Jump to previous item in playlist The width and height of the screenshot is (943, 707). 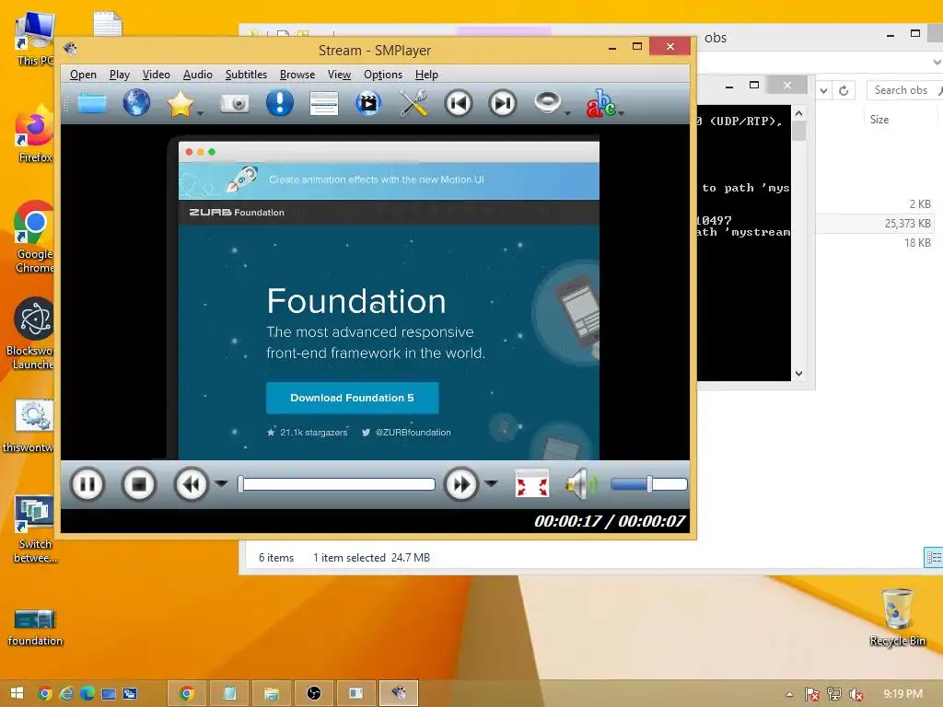[x=458, y=103]
